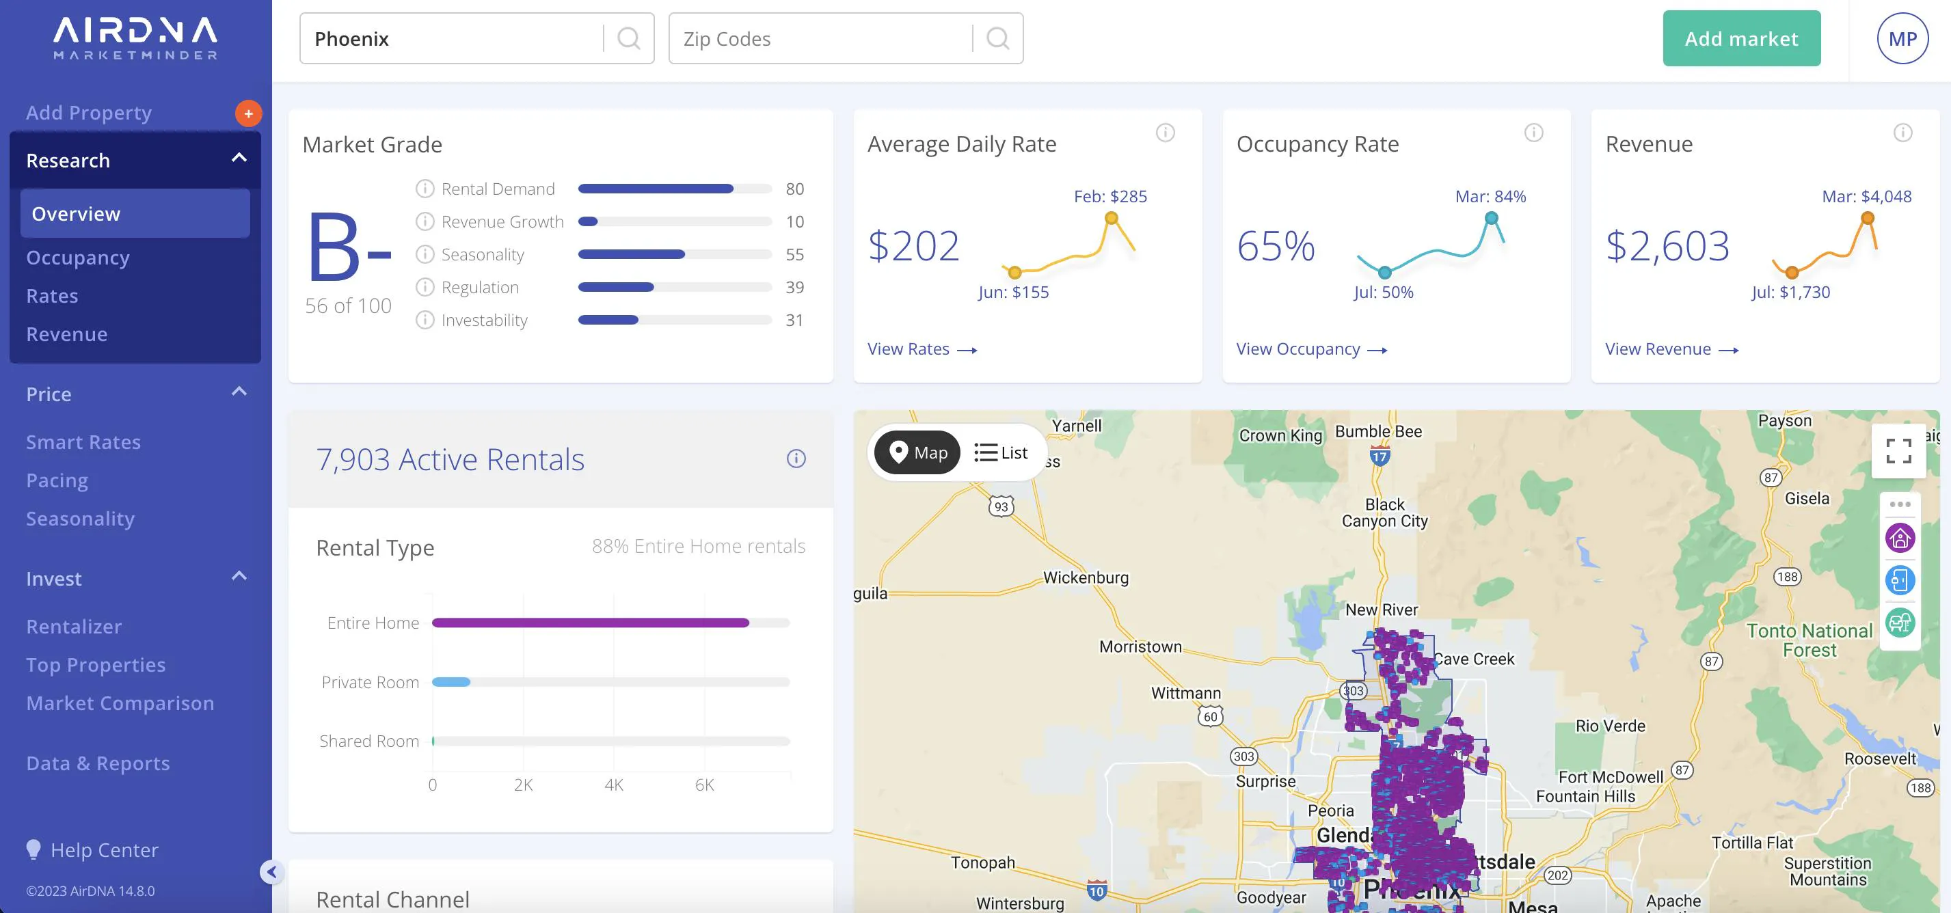Open the Active Rentals info icon
Viewport: 1951px width, 913px height.
796,458
